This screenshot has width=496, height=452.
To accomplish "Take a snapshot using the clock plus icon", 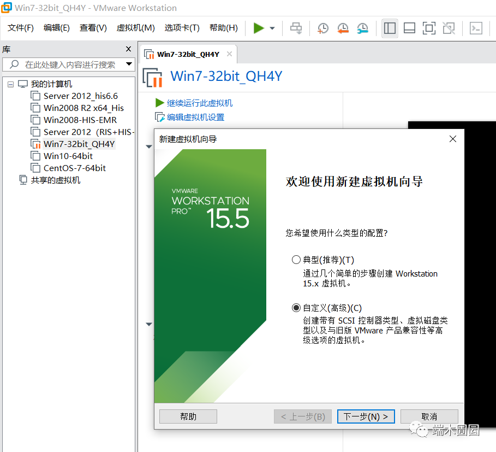I will [x=322, y=28].
